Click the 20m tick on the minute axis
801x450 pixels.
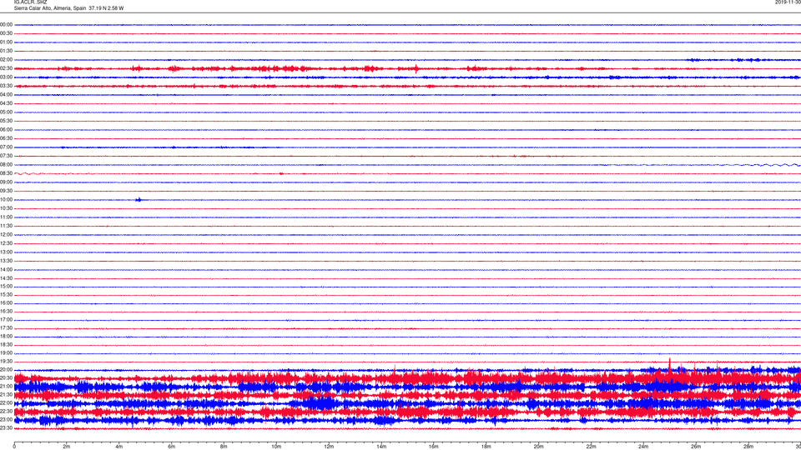click(538, 447)
